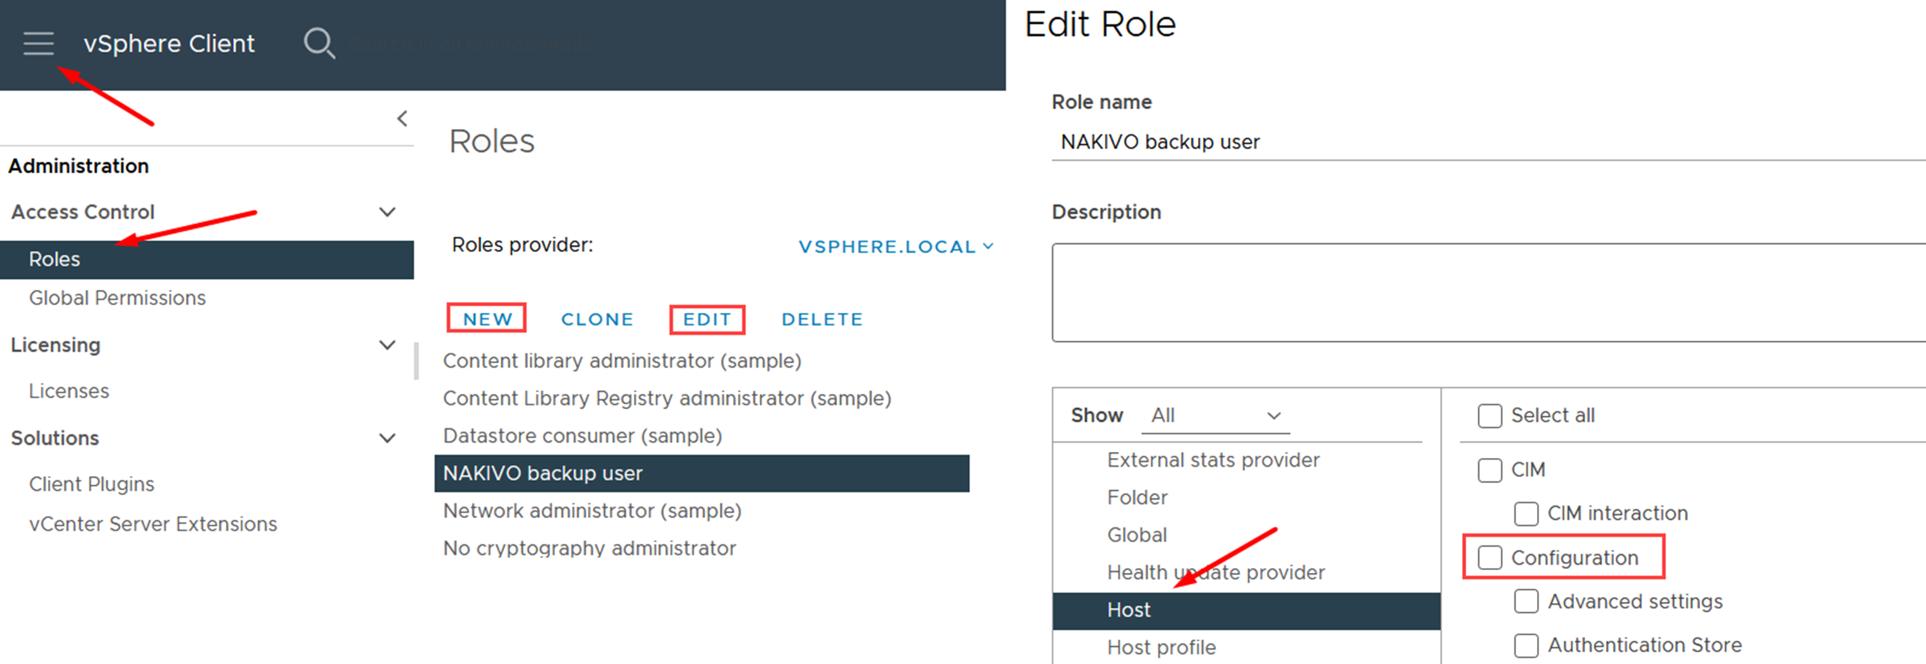Click the EDIT role button
Image resolution: width=1926 pixels, height=664 pixels.
(706, 320)
